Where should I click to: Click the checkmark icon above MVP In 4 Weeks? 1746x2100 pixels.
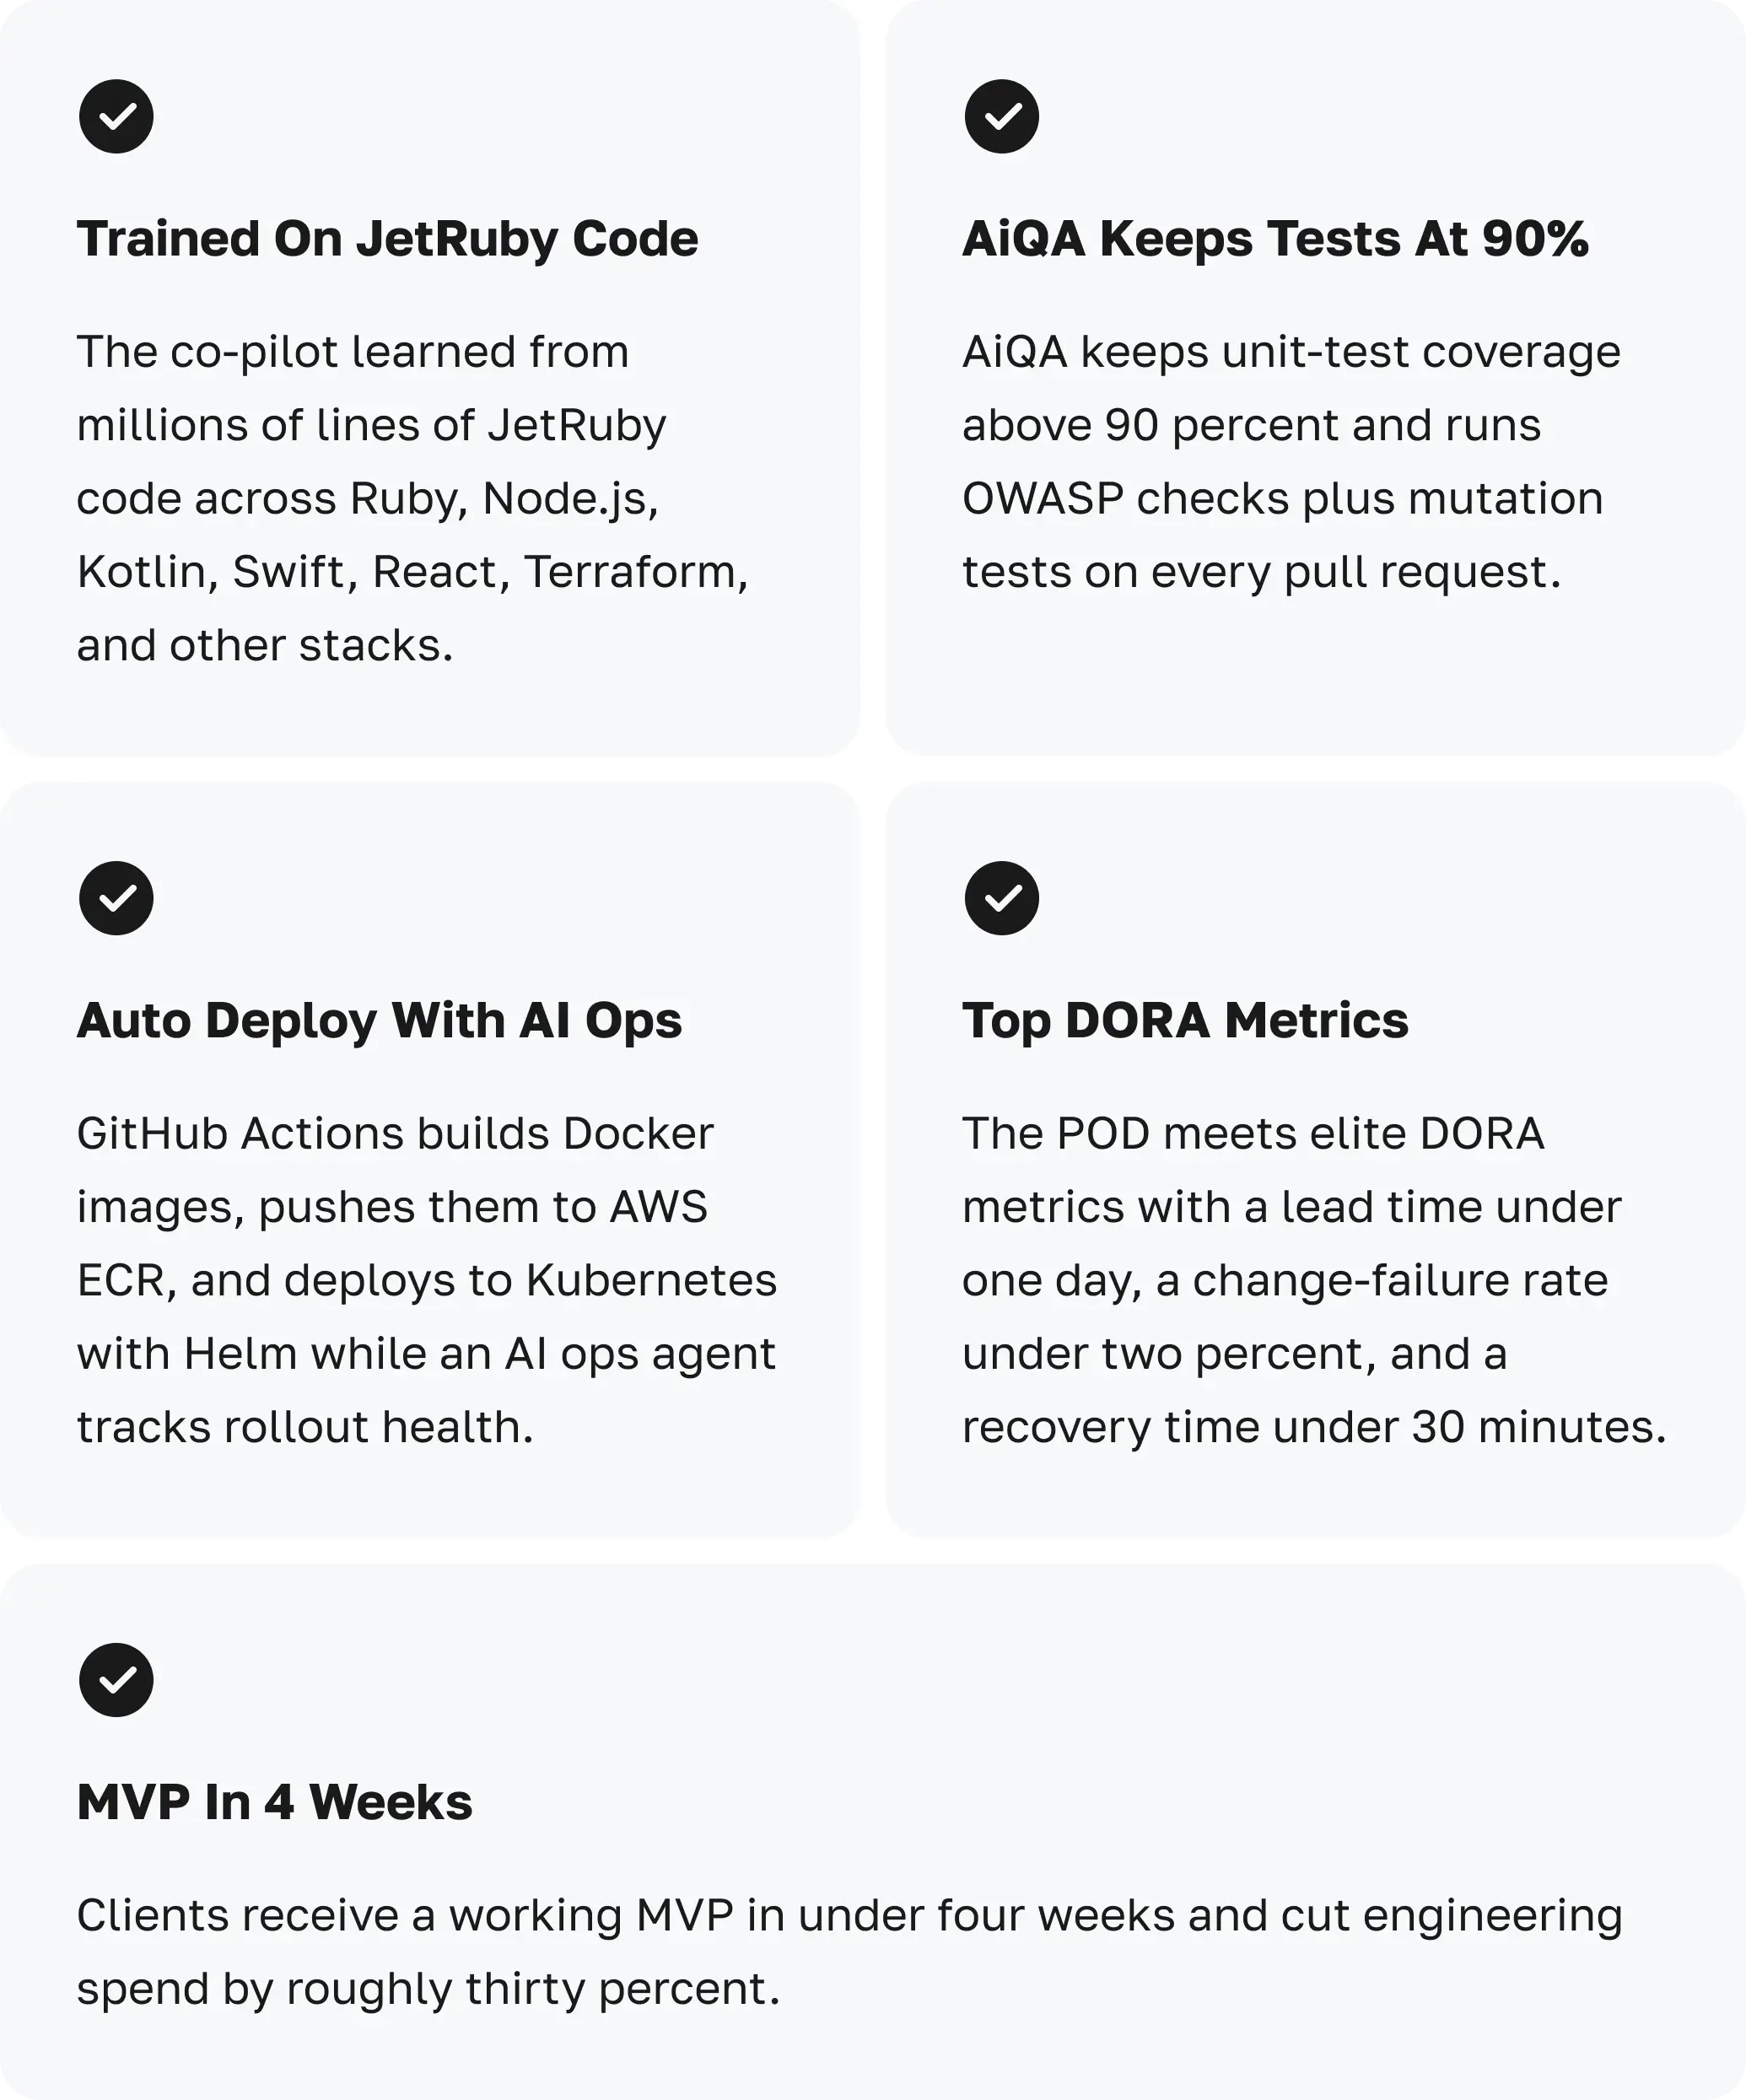tap(116, 1680)
